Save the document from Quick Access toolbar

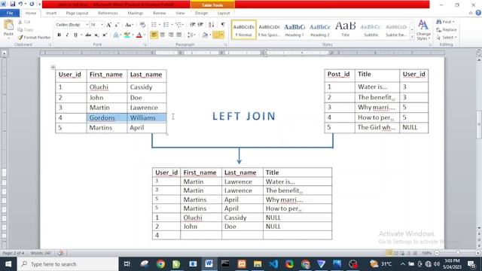point(13,4)
